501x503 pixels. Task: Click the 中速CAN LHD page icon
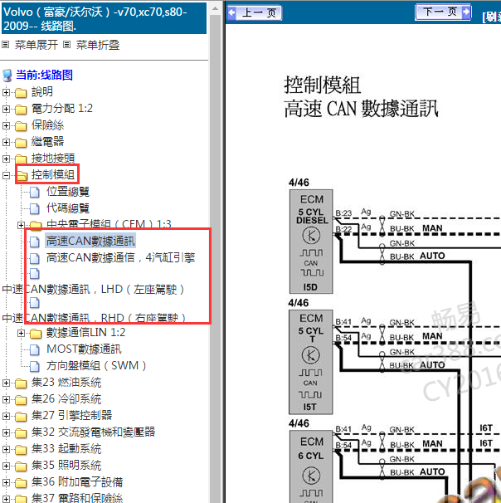(35, 274)
